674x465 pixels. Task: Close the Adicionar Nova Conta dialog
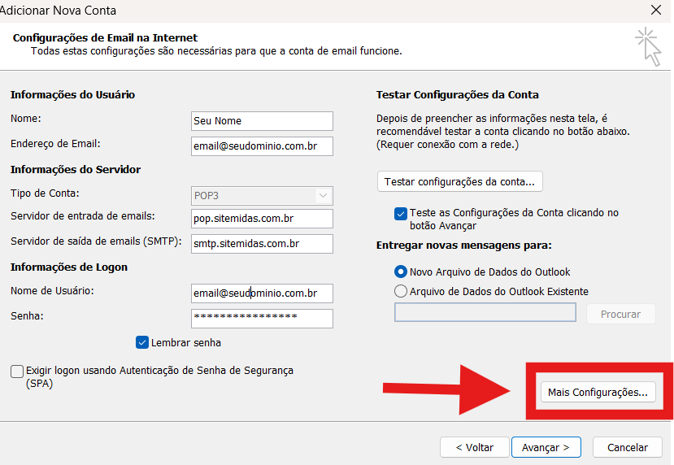pyautogui.click(x=655, y=11)
